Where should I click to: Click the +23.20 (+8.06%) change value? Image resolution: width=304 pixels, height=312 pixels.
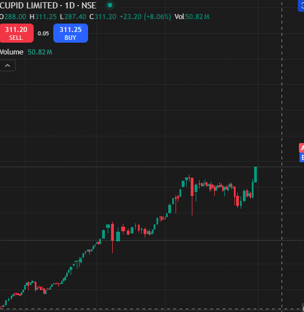pos(145,17)
